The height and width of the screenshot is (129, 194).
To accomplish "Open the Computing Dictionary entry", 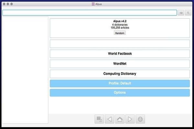I will pyautogui.click(x=120, y=74).
